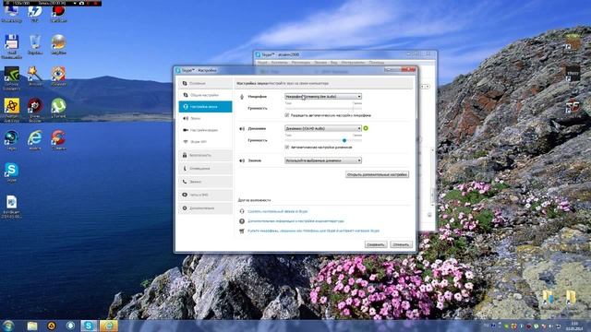
Task: Open Skype menu in background Skype window
Action: click(262, 63)
